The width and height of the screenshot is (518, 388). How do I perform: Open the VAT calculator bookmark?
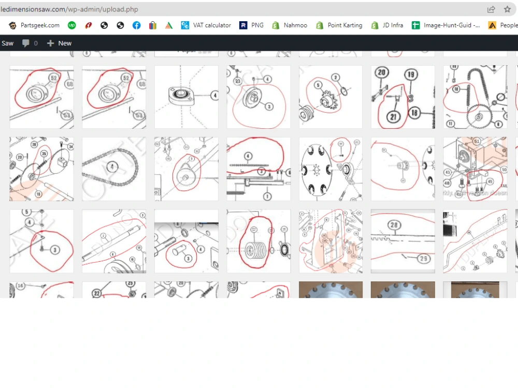[206, 25]
